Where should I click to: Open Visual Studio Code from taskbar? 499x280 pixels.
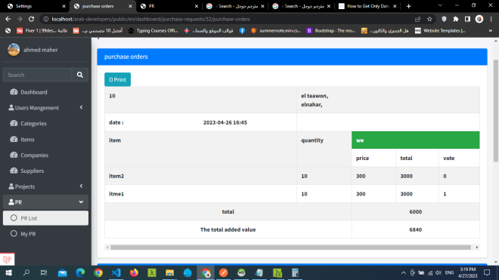(x=116, y=272)
